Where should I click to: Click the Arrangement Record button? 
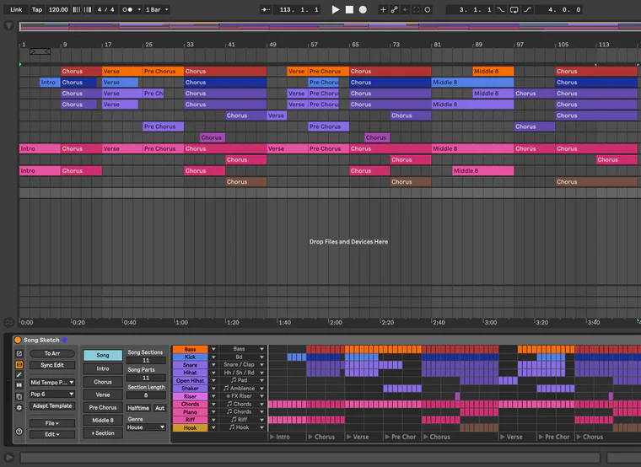(x=363, y=9)
